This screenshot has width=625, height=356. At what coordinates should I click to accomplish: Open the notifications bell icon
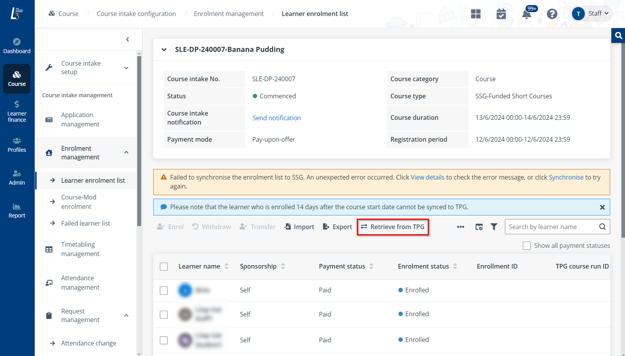[x=526, y=14]
